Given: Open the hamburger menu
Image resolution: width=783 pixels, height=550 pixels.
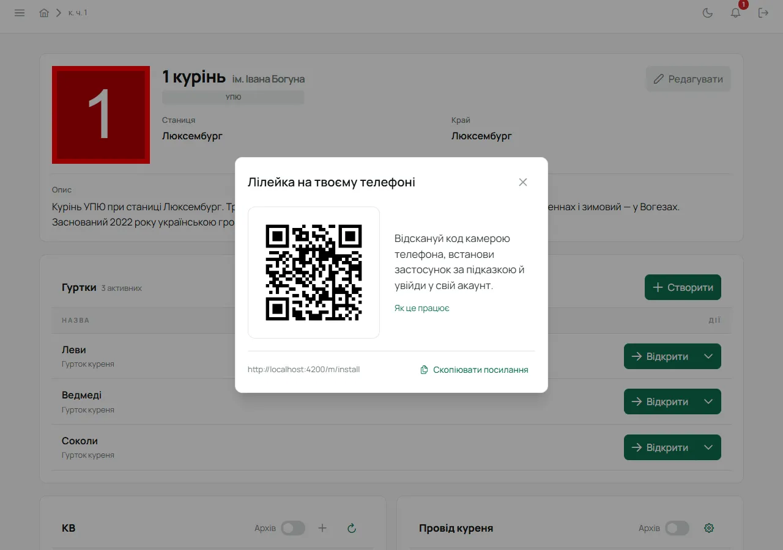Looking at the screenshot, I should [20, 13].
